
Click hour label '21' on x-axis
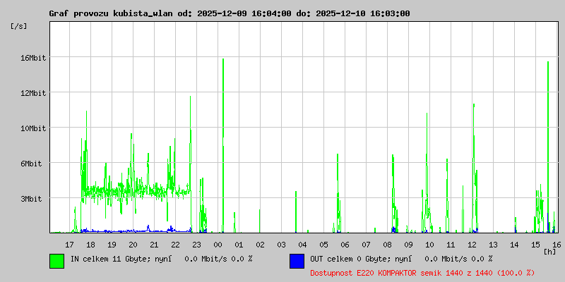[154, 245]
